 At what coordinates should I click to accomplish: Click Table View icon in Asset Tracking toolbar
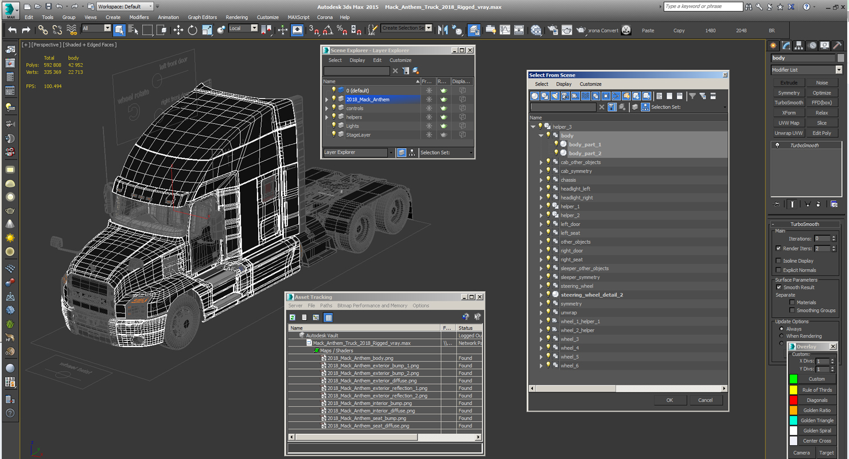(328, 317)
